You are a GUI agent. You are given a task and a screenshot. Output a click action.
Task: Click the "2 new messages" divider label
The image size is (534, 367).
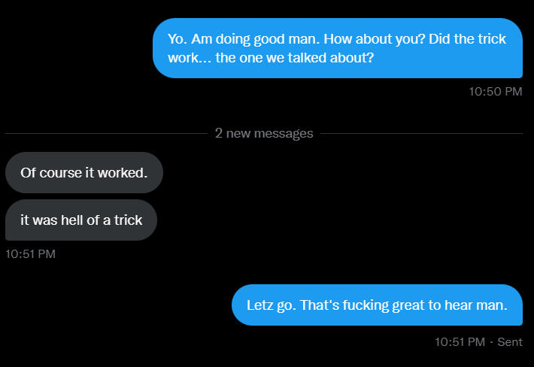(x=263, y=134)
